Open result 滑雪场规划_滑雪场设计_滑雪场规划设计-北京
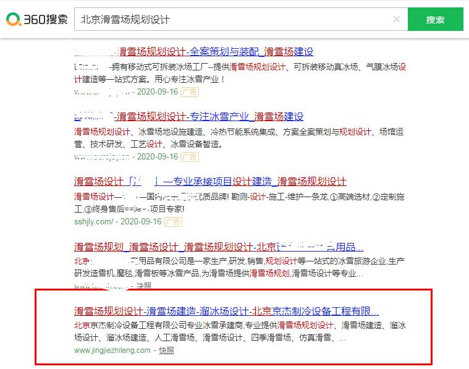 point(219,247)
